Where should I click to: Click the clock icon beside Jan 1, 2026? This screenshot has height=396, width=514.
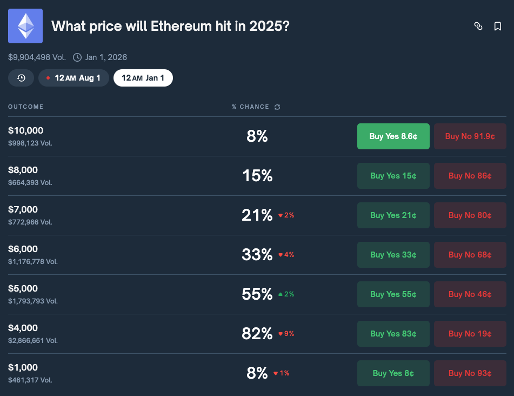point(77,57)
